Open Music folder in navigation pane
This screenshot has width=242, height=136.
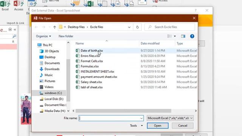pyautogui.click(x=46, y=75)
